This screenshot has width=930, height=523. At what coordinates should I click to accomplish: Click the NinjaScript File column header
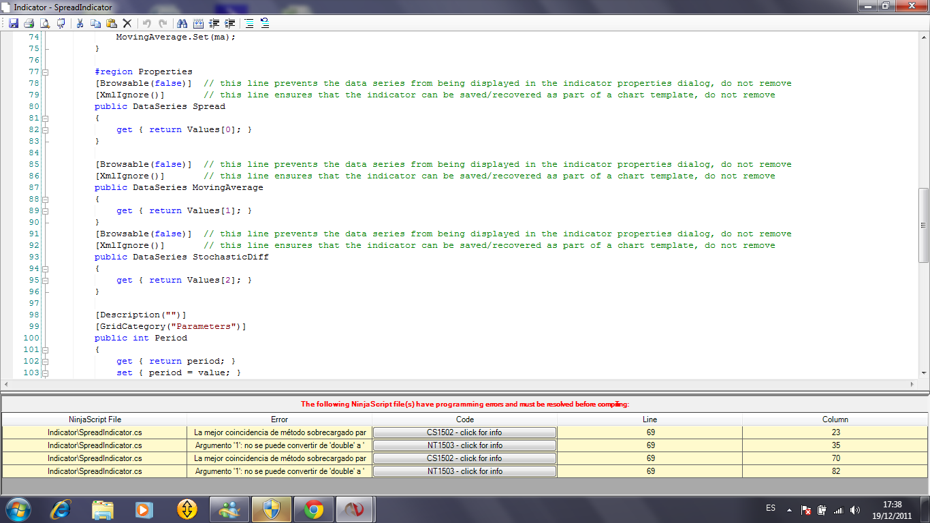click(95, 419)
